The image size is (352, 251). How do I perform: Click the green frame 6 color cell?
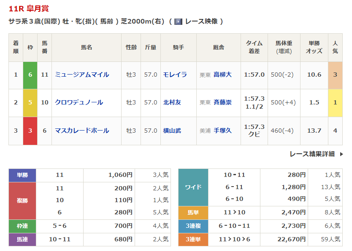coord(30,75)
